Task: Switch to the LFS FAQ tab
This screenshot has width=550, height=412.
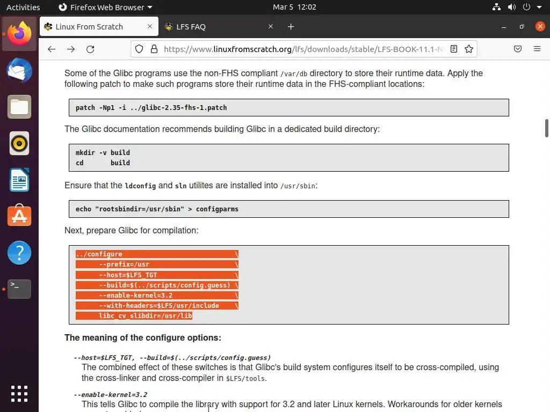Action: click(x=219, y=27)
